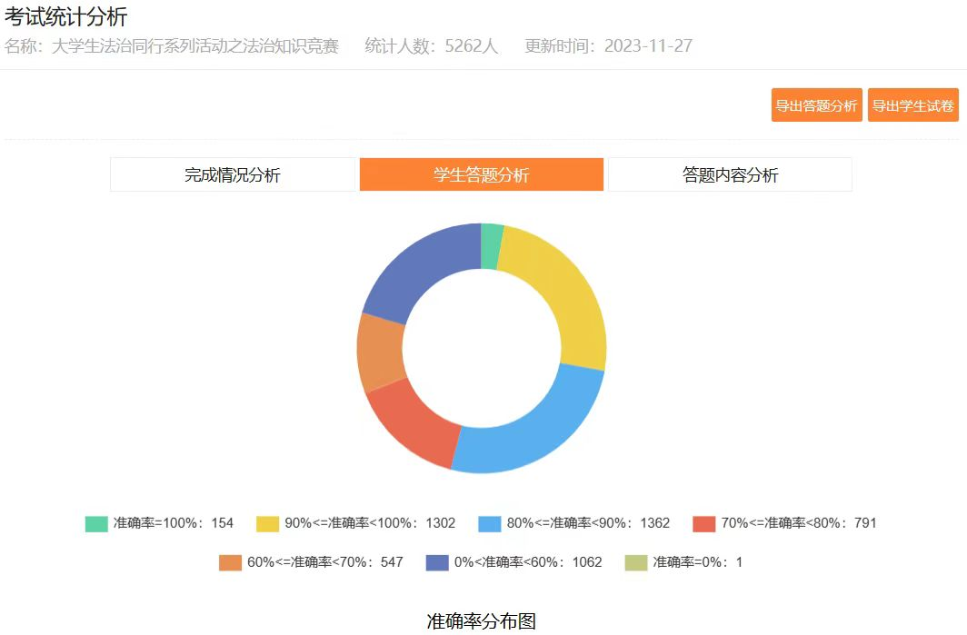Toggle the orange 60%<=准确率<70% legend swatch
This screenshot has height=635, width=967.
pyautogui.click(x=230, y=562)
